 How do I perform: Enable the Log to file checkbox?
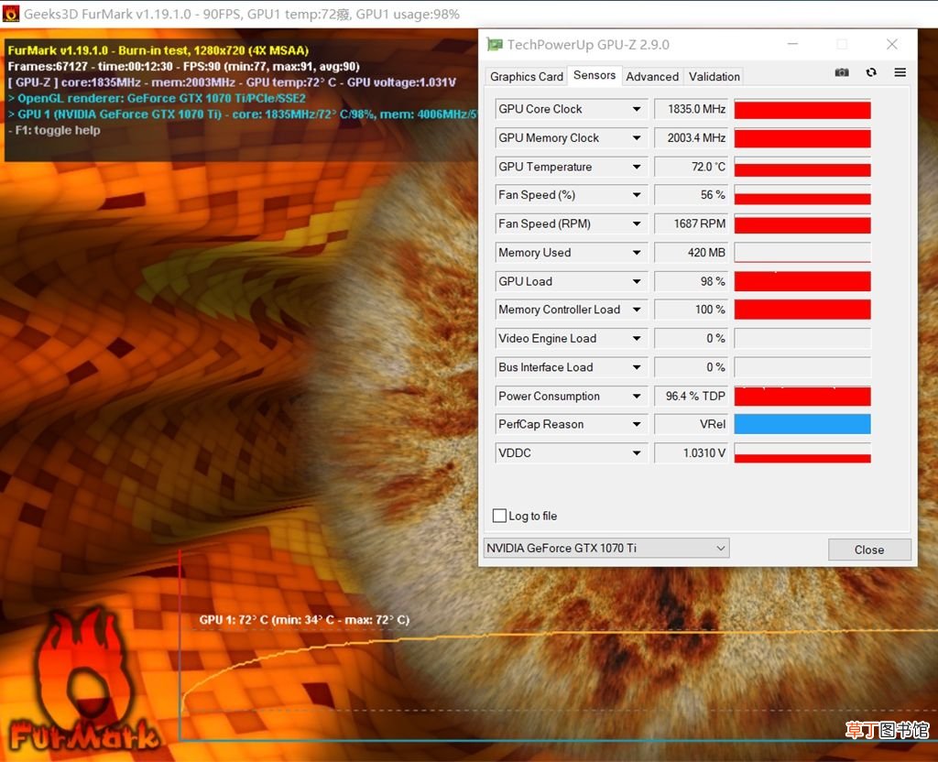[x=499, y=516]
